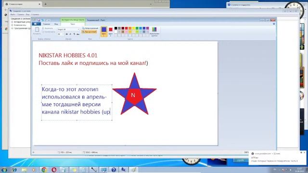The image size is (308, 173).
Task: Pick the purple swatch in the palette
Action: point(148,28)
